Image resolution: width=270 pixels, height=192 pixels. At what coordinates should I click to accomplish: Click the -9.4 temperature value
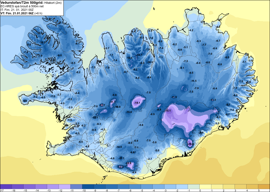149,77
